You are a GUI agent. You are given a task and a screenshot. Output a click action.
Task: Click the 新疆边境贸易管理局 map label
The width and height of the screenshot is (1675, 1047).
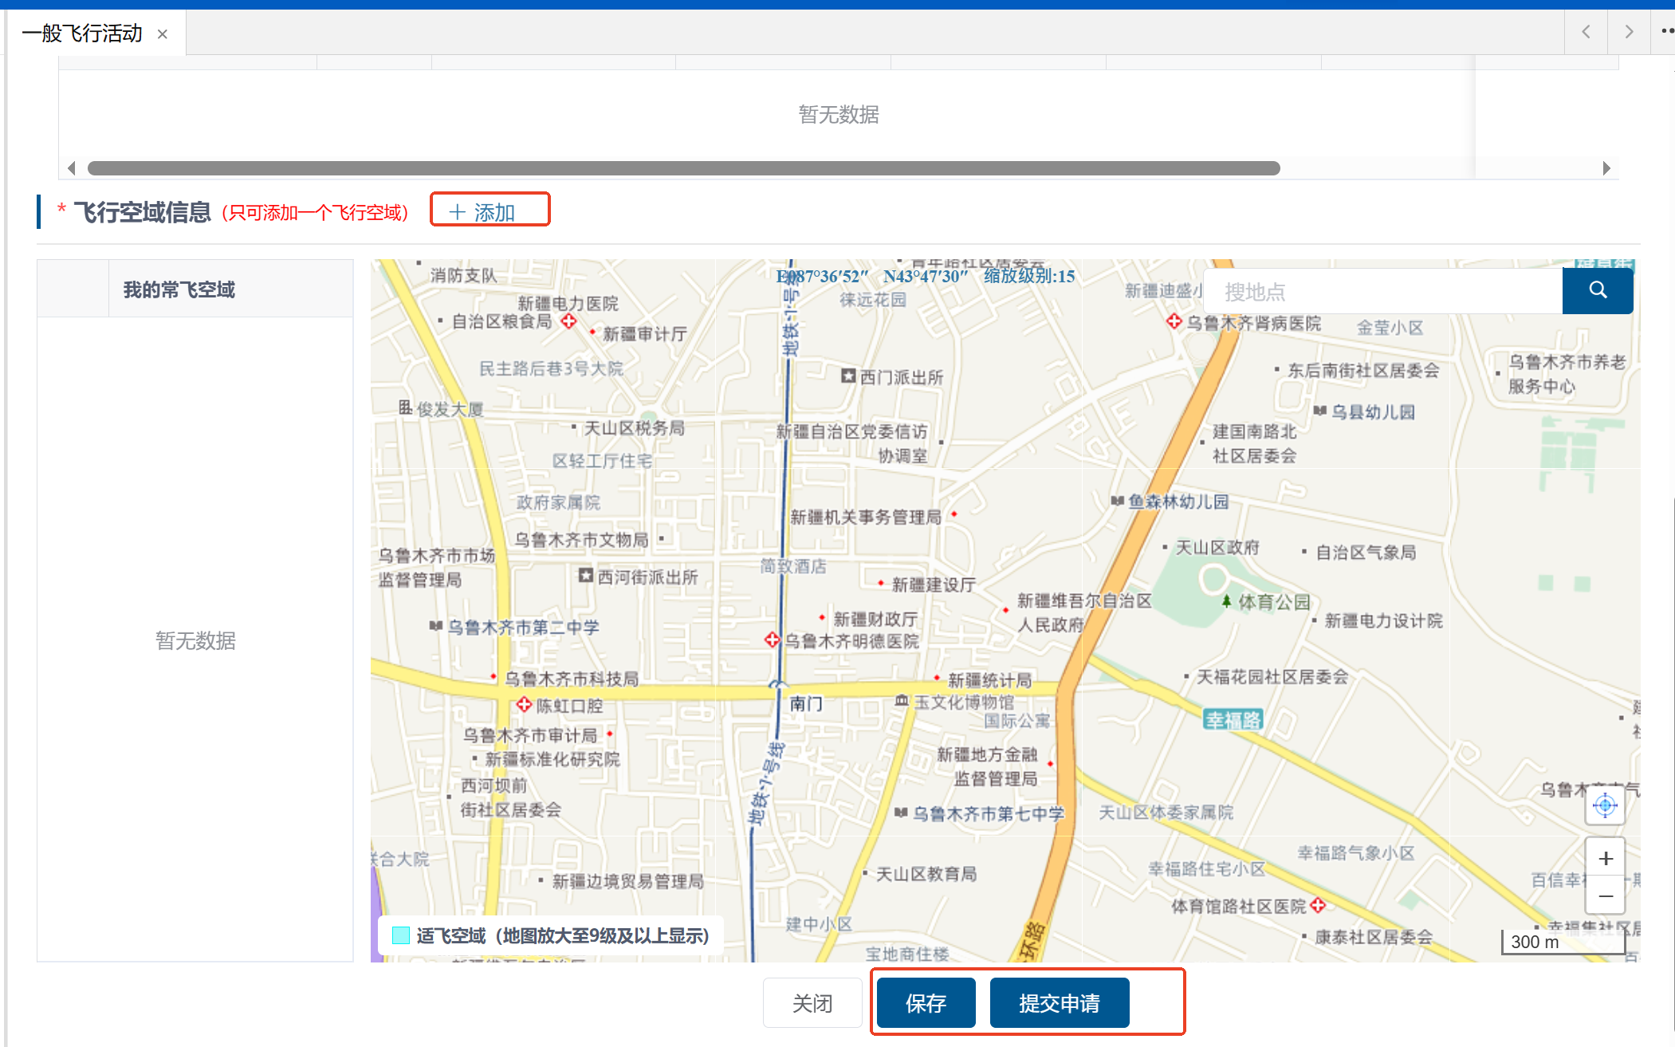point(627,880)
